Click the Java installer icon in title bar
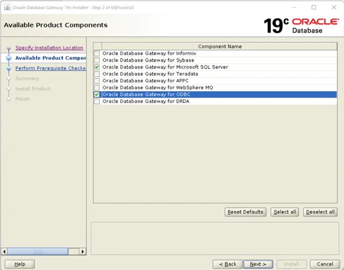 (x=8, y=8)
